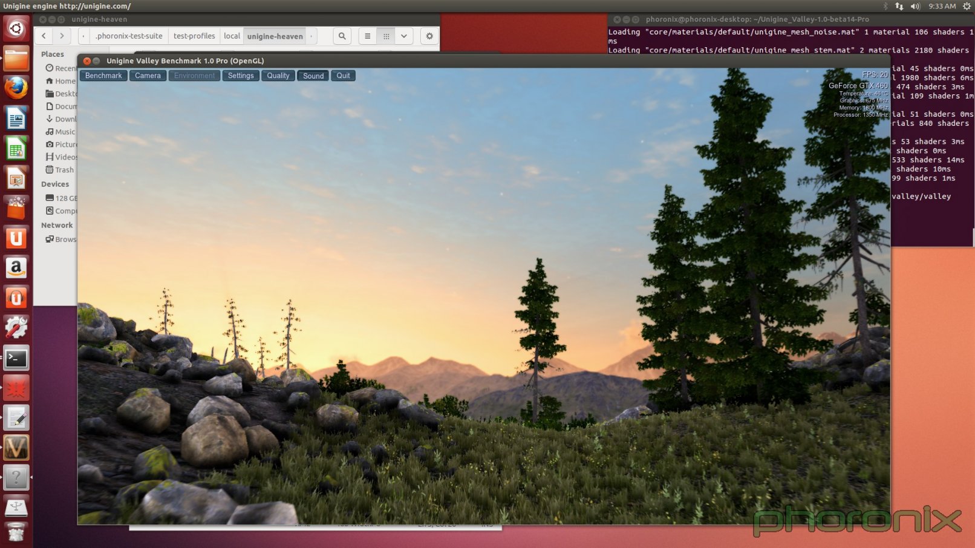975x548 pixels.
Task: Switch file manager to list view
Action: pos(367,36)
